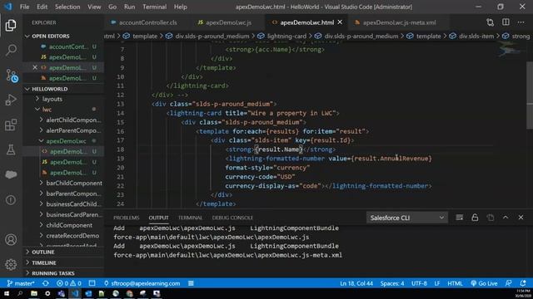Click the synchronize changes icon in status bar

(46, 283)
